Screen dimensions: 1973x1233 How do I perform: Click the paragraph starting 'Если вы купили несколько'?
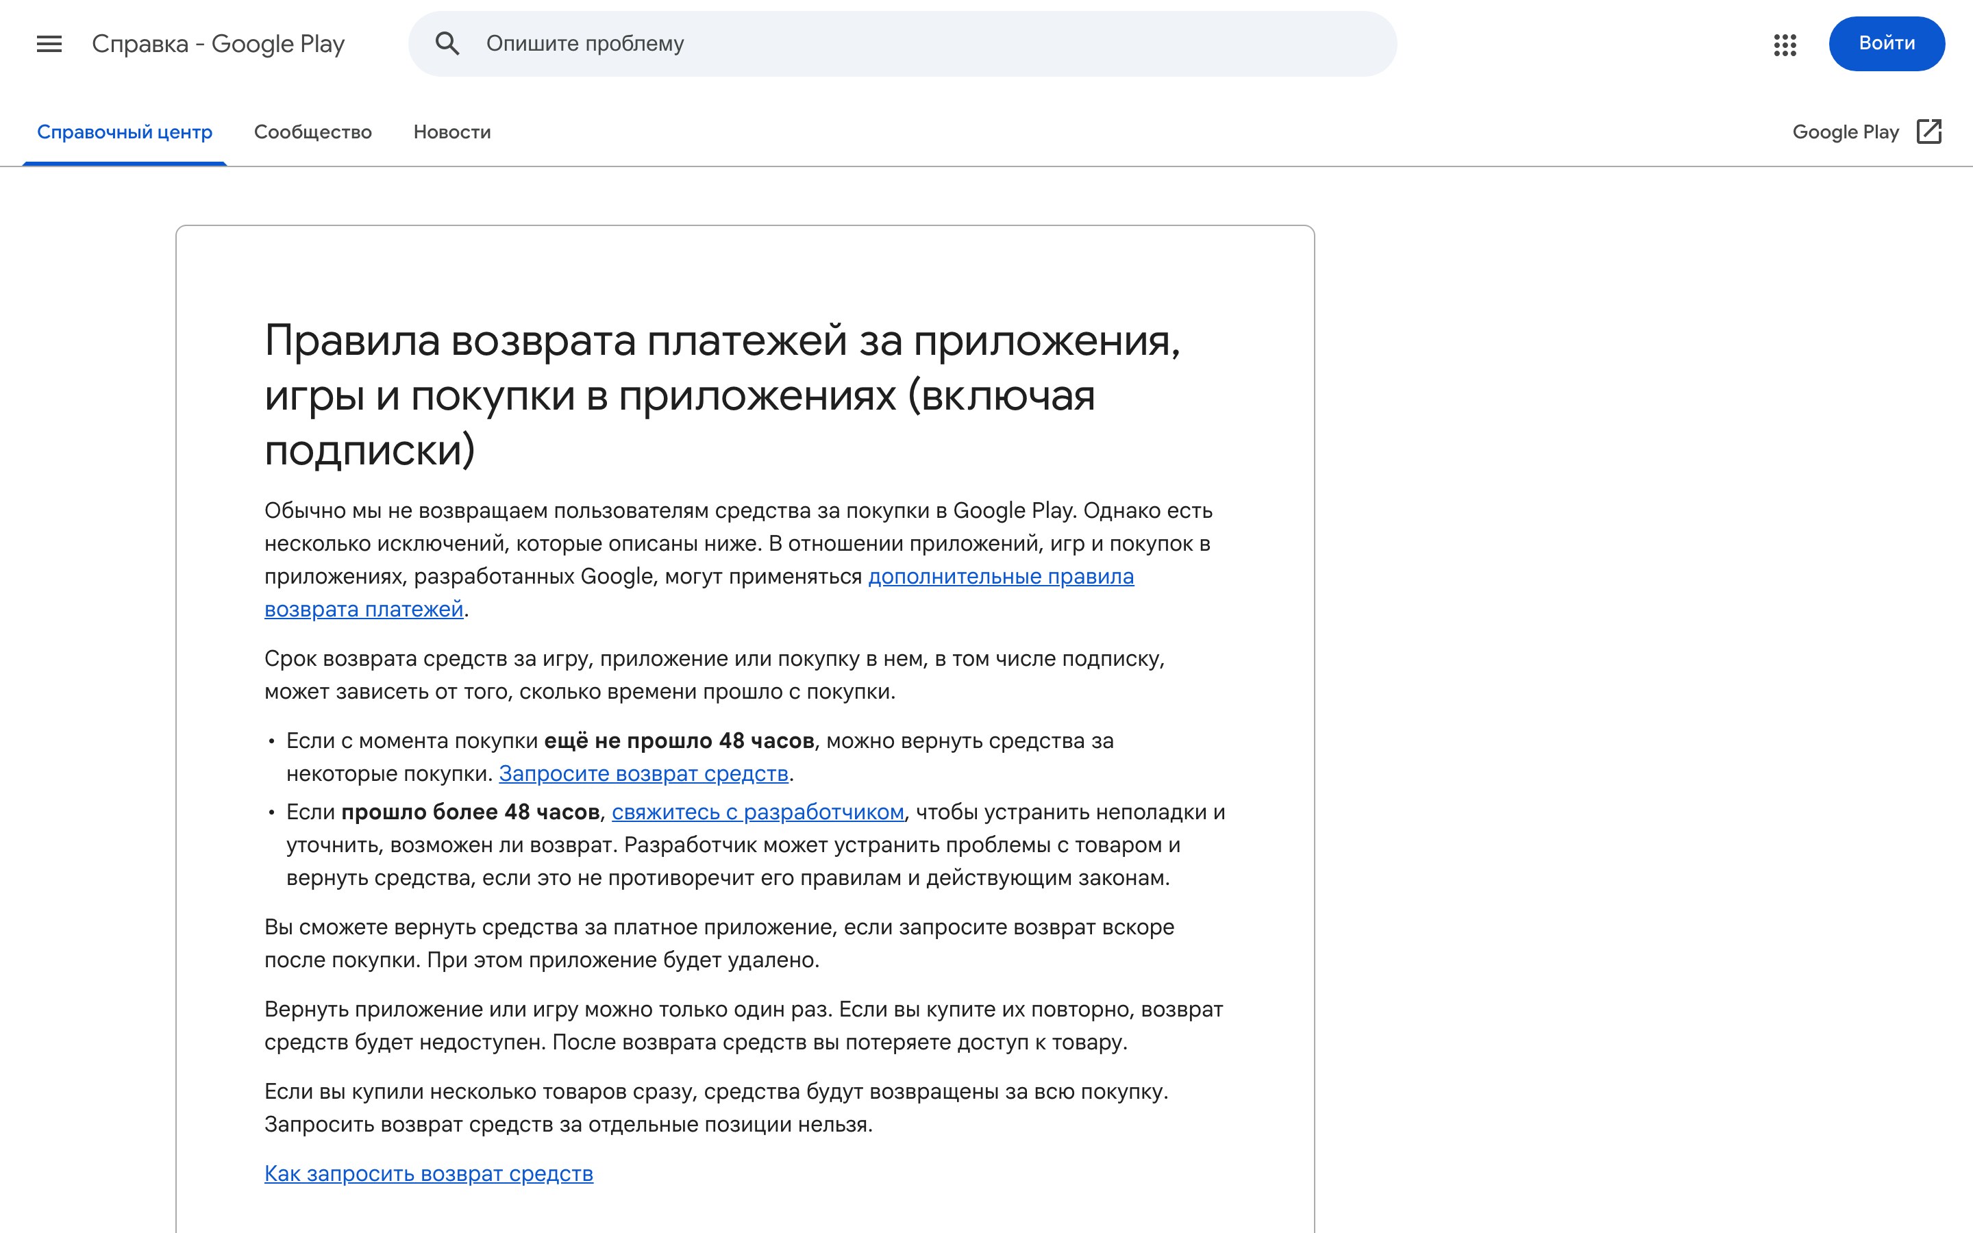point(717,1108)
